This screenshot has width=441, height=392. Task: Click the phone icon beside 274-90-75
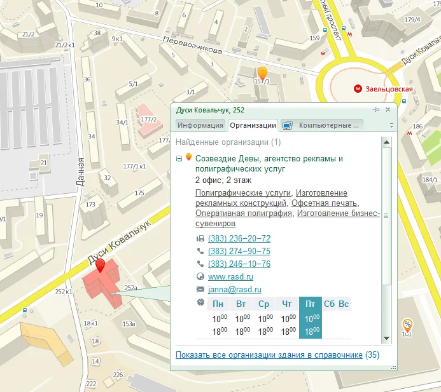click(x=200, y=251)
